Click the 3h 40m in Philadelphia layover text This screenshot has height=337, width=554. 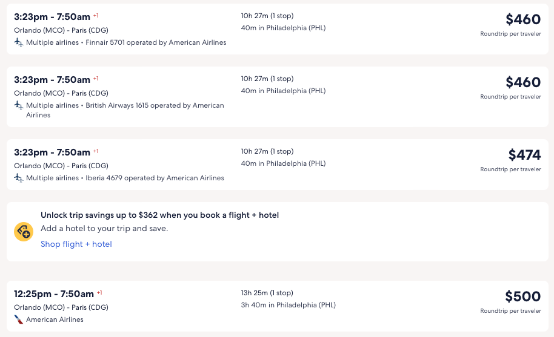(289, 305)
